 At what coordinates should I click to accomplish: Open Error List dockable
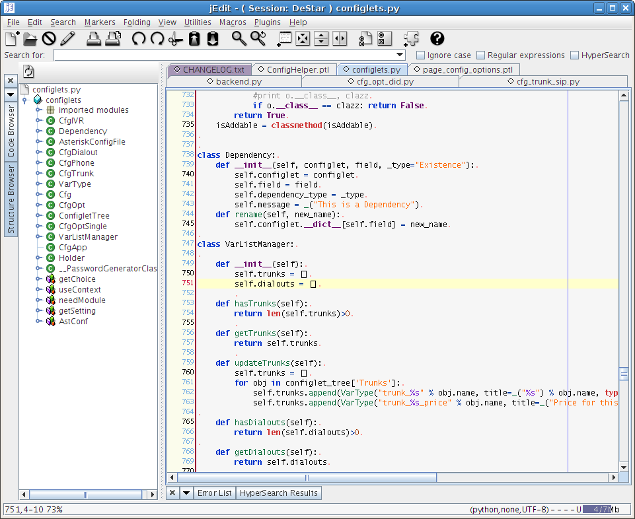click(x=214, y=493)
